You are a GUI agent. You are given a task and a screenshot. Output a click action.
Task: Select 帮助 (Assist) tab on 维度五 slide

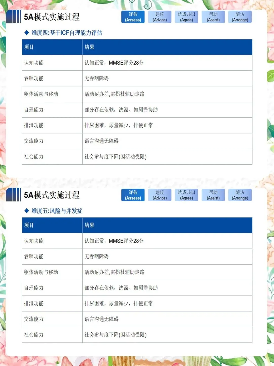point(213,195)
